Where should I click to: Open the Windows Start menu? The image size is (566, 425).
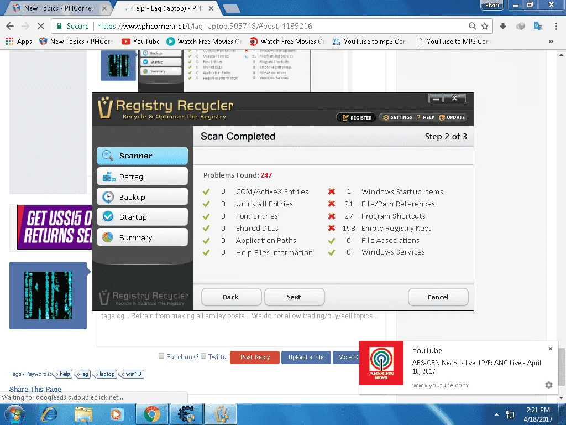14,414
